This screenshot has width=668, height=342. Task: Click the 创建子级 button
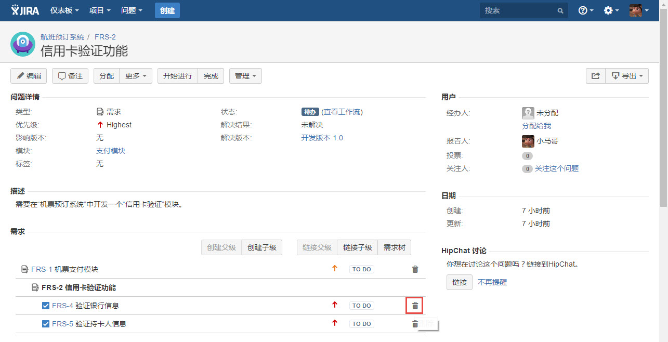(x=262, y=247)
